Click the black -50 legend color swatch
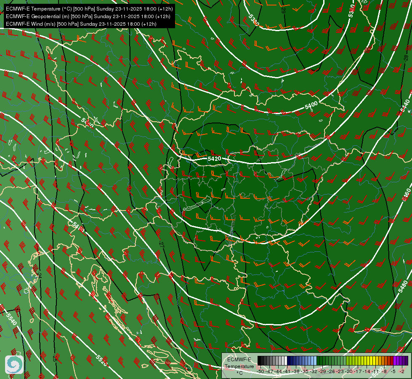The height and width of the screenshot is (379, 412). point(259,360)
